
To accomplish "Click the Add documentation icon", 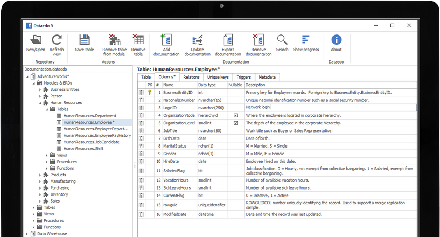I will 166,40.
